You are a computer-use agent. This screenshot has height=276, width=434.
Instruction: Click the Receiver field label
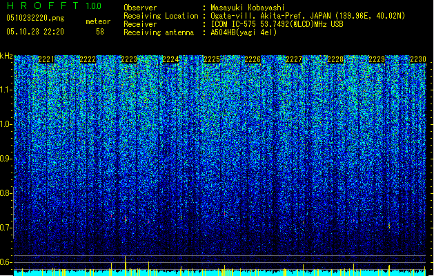(x=140, y=24)
